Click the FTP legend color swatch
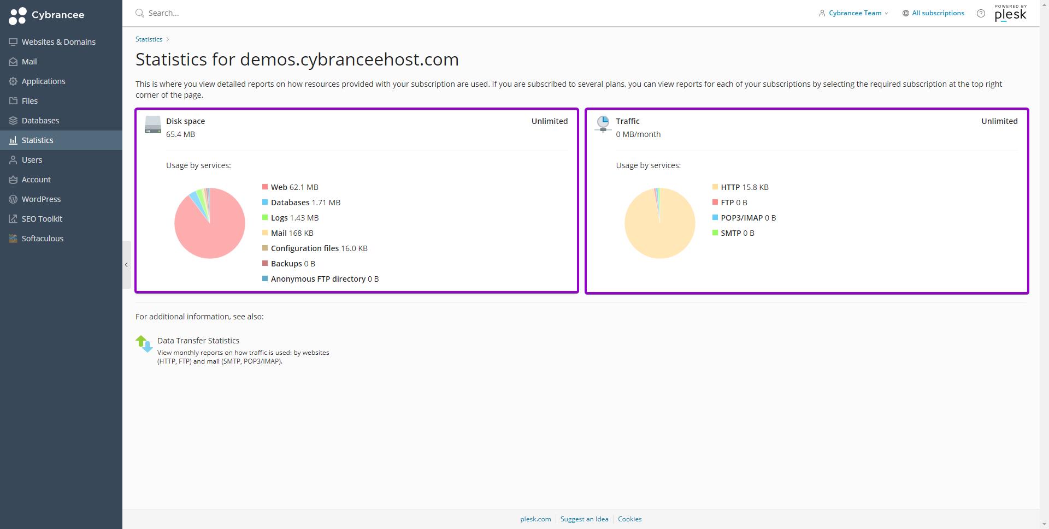Screen dimensions: 1049x529 (x=715, y=202)
